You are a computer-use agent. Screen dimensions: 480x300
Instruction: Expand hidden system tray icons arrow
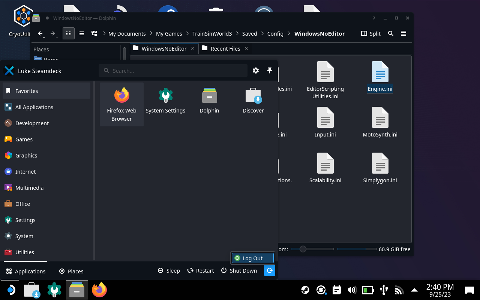coord(414,290)
